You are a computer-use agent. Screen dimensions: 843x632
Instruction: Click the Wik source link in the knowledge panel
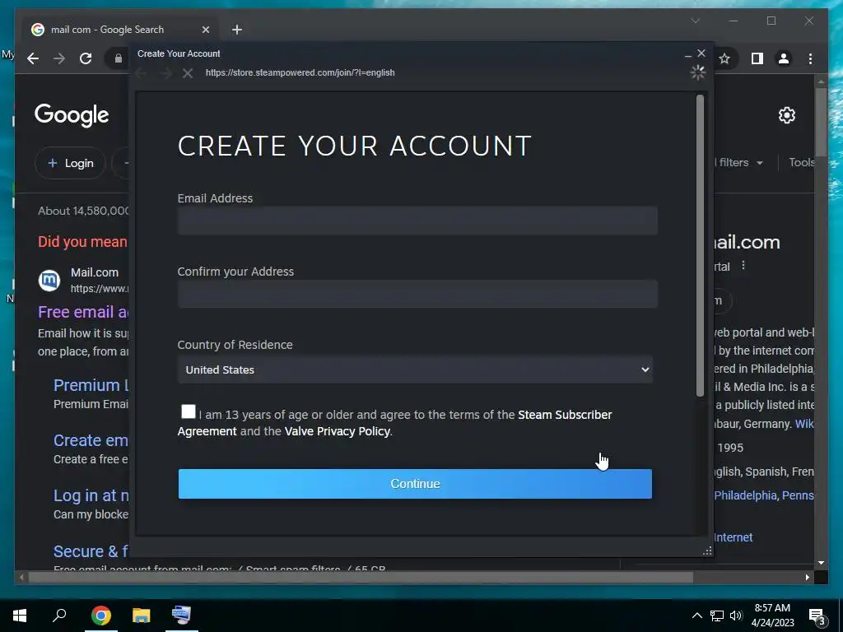point(804,424)
